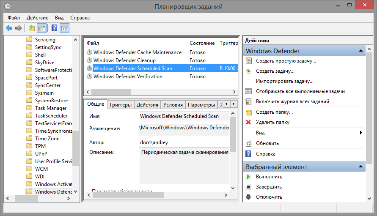Select the Time Zone folder in tree
Image resolution: width=377 pixels, height=216 pixels.
[47, 139]
